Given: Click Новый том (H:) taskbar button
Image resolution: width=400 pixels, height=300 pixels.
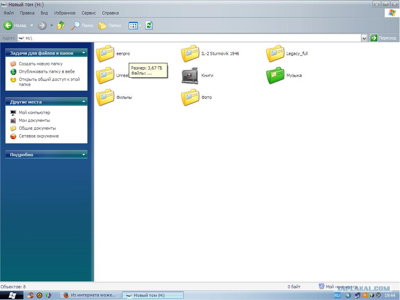Looking at the screenshot, I should click(x=153, y=295).
